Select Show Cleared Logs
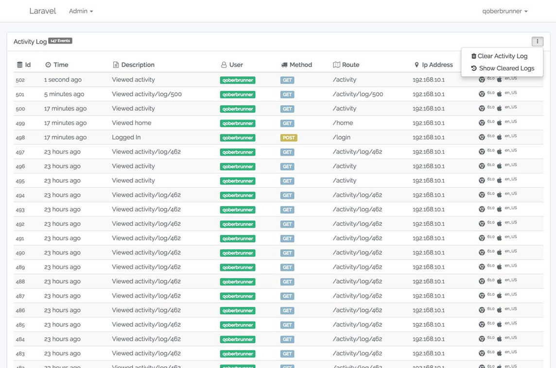The image size is (556, 368). point(503,68)
